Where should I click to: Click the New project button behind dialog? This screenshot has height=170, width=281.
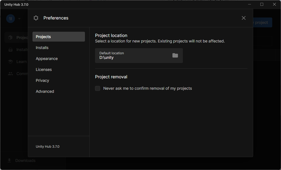pyautogui.click(x=262, y=23)
